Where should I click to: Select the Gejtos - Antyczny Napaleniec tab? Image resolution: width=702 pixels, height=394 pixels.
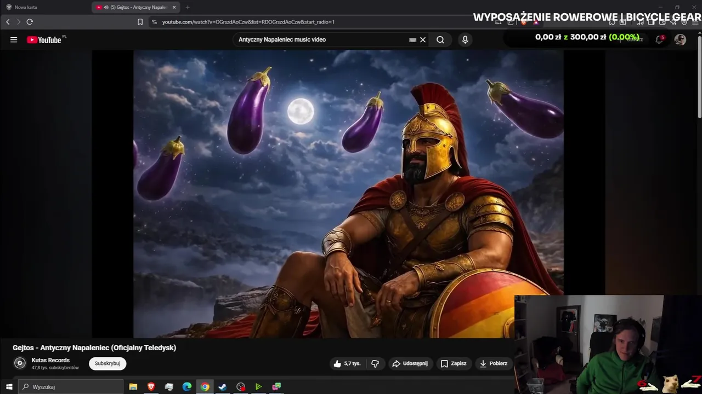coord(135,7)
